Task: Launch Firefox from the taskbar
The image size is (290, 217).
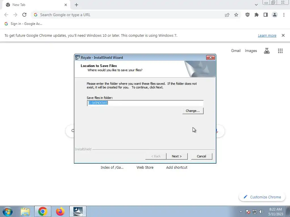Action: point(60,211)
